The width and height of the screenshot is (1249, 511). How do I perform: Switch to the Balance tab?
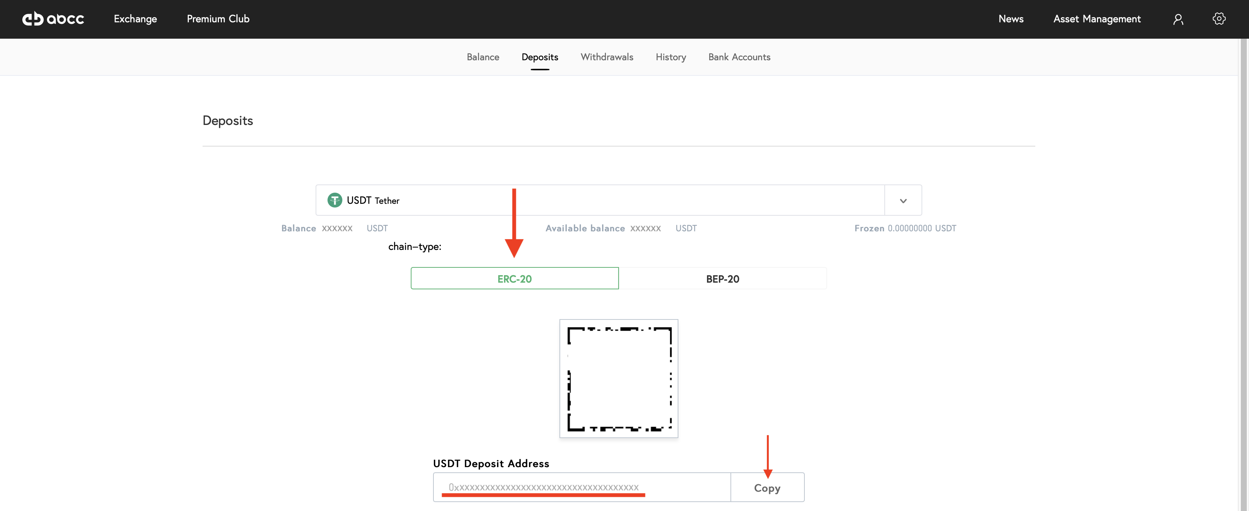(x=483, y=57)
